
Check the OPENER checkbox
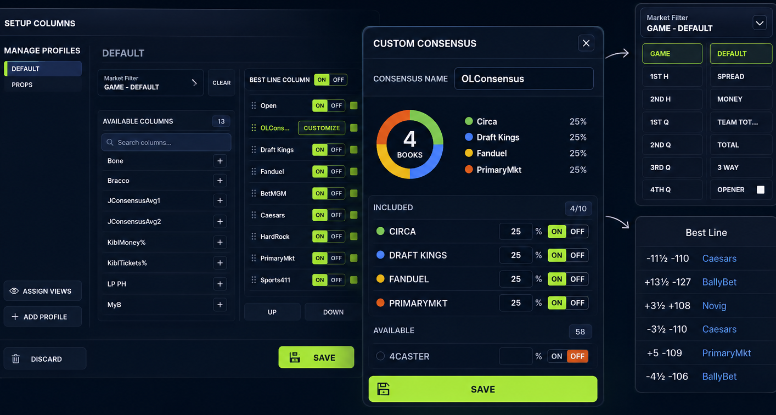(x=761, y=190)
